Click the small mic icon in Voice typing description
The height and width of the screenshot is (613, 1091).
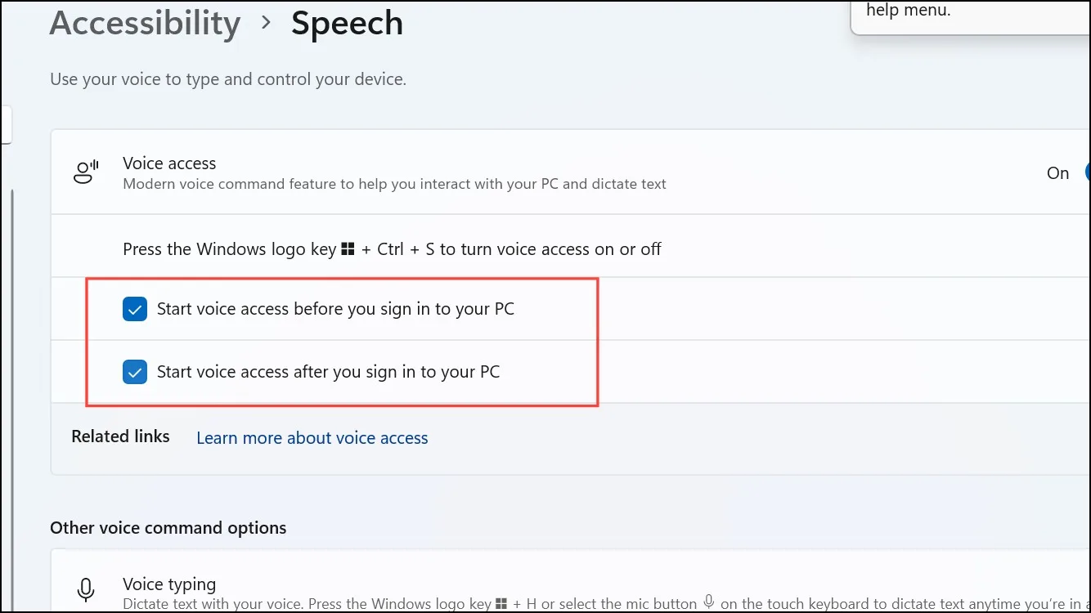(708, 602)
